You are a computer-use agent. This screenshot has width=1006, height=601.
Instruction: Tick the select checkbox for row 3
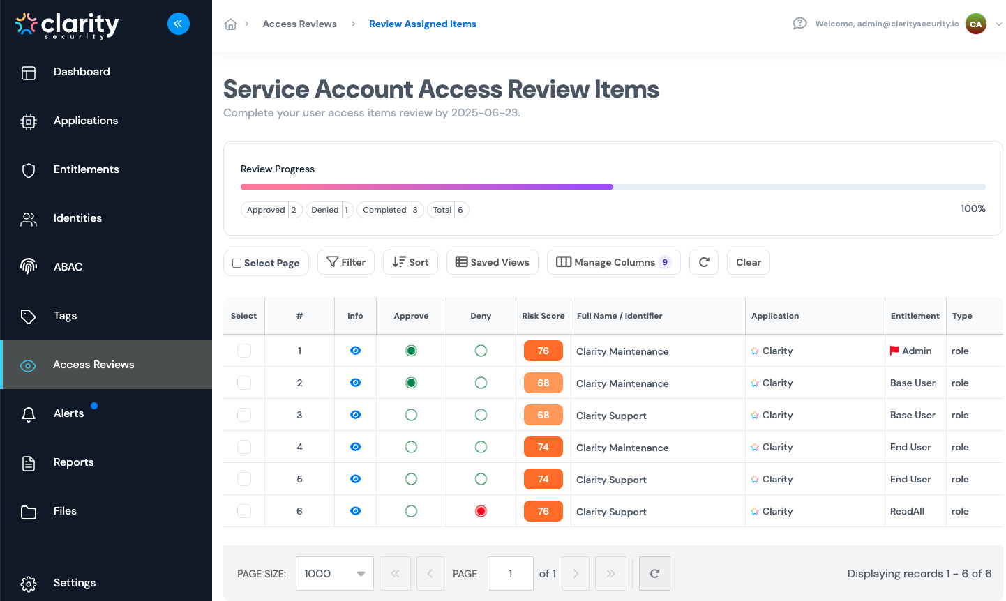point(244,415)
